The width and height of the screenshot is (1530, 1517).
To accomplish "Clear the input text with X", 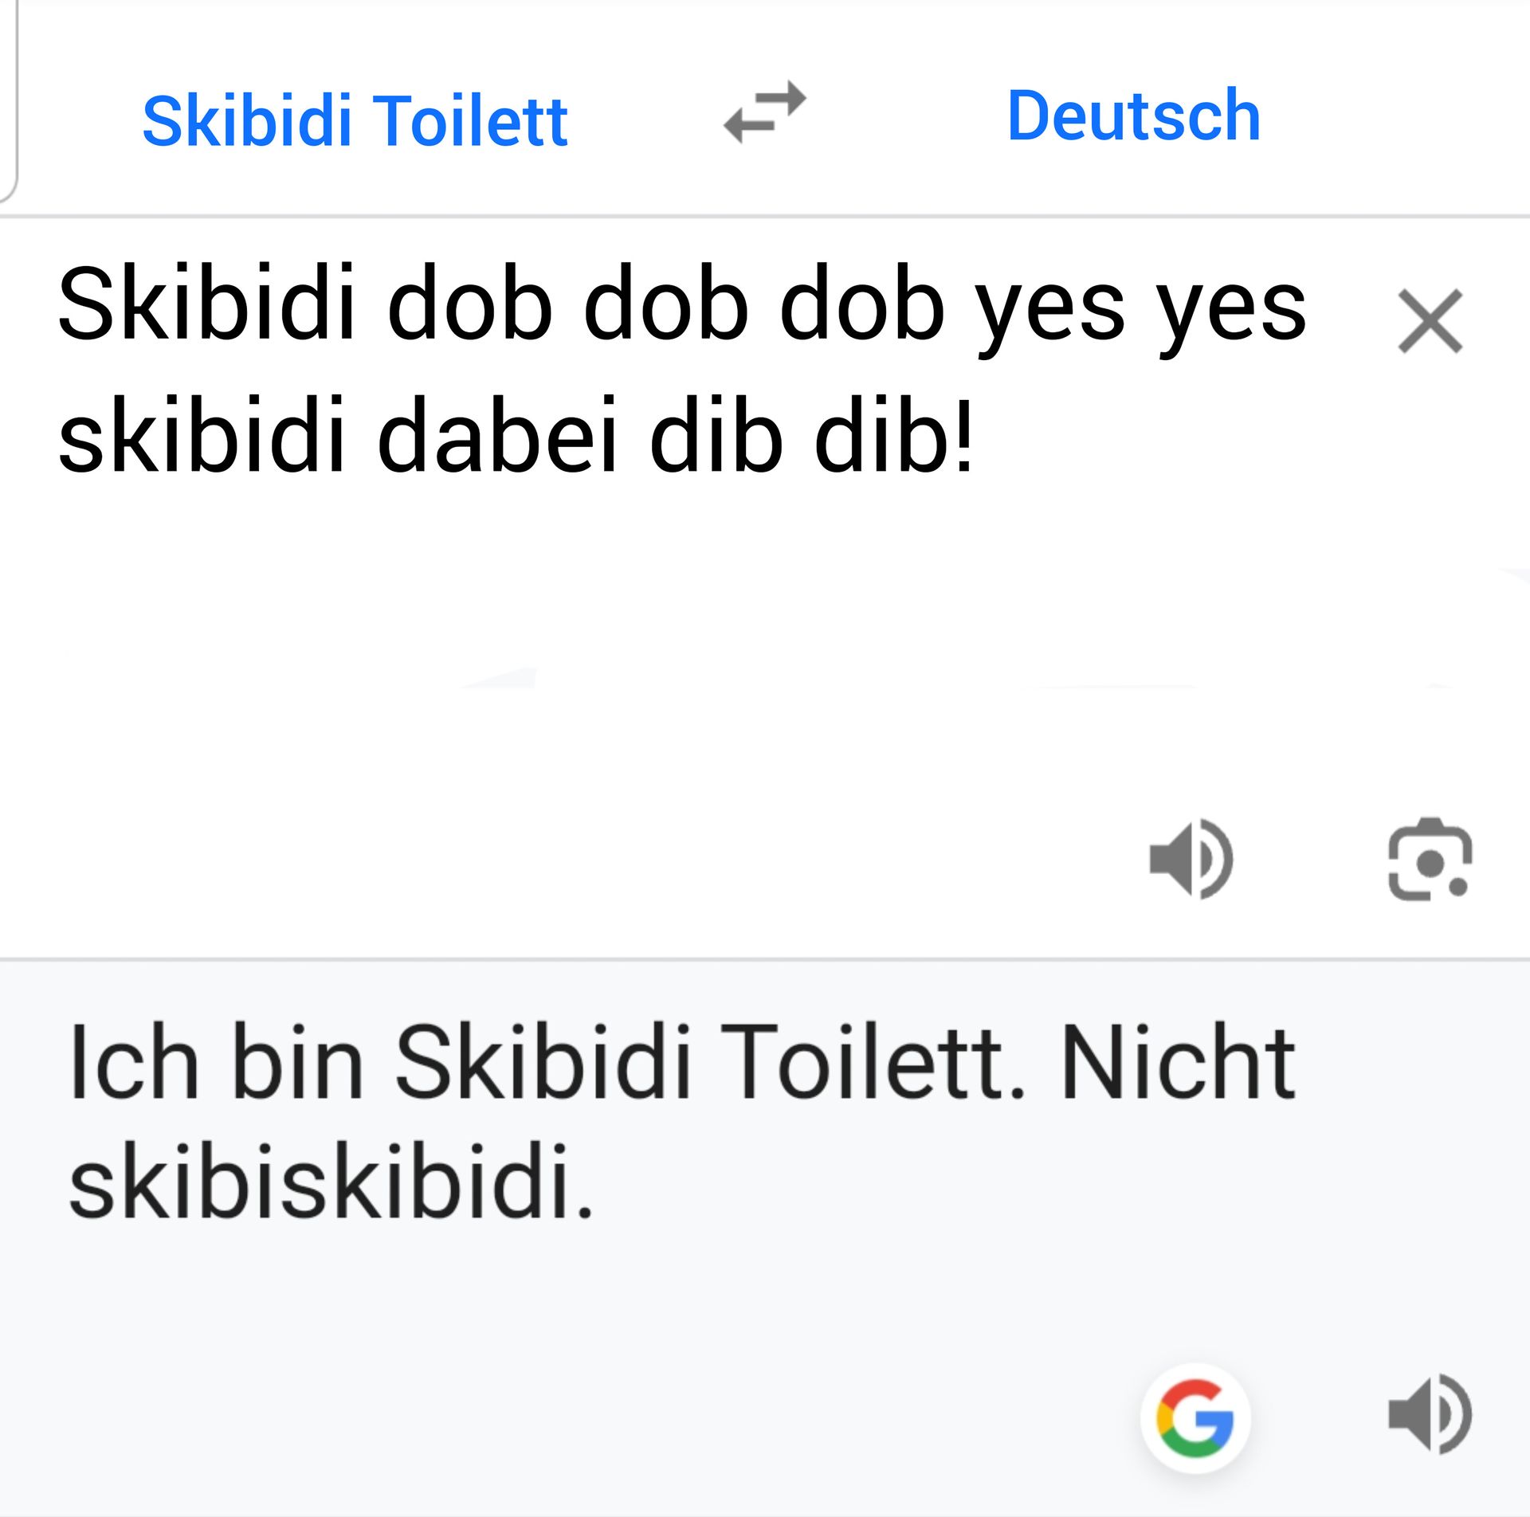I will tap(1430, 321).
